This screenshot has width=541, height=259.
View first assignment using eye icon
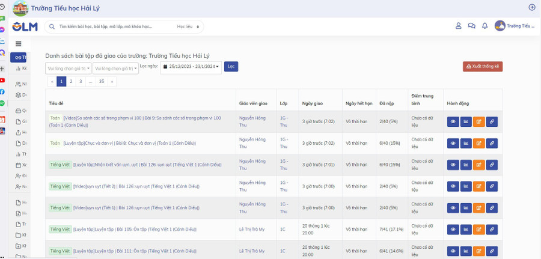pos(453,122)
